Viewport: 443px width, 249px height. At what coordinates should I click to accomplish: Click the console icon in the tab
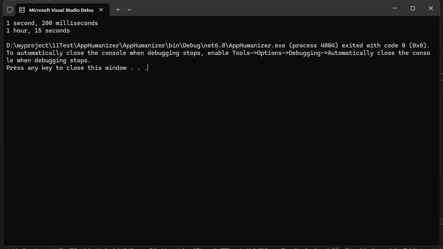(22, 10)
